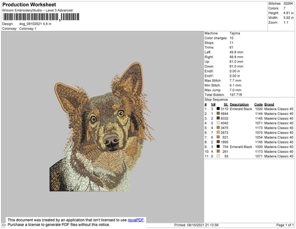Click the Stops value '11'
Image resolution: width=296 pixels, height=229 pixels.
[232, 42]
